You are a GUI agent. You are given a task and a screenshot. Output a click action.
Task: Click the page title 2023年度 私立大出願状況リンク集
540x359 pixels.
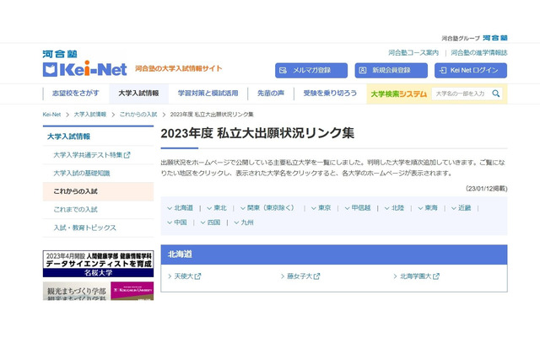(257, 133)
